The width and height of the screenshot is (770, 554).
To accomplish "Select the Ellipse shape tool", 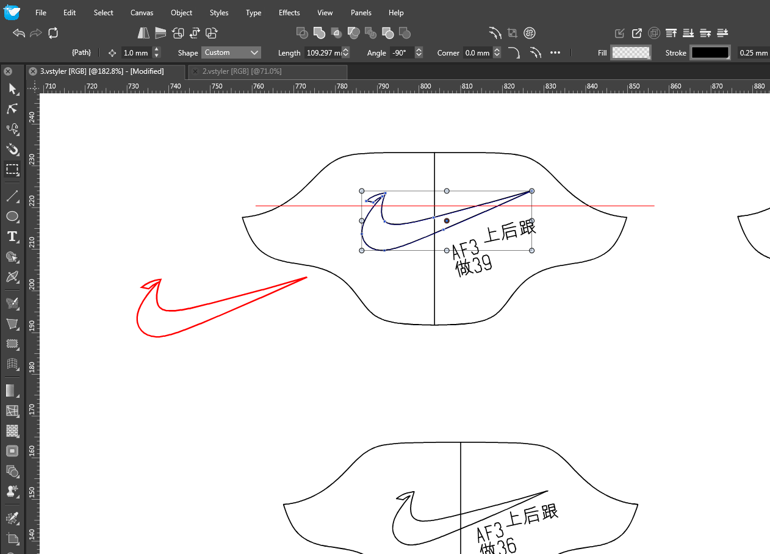I will (x=12, y=217).
